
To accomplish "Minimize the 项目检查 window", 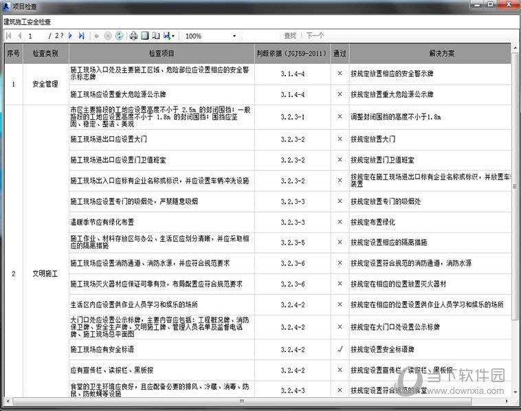I will 478,4.
